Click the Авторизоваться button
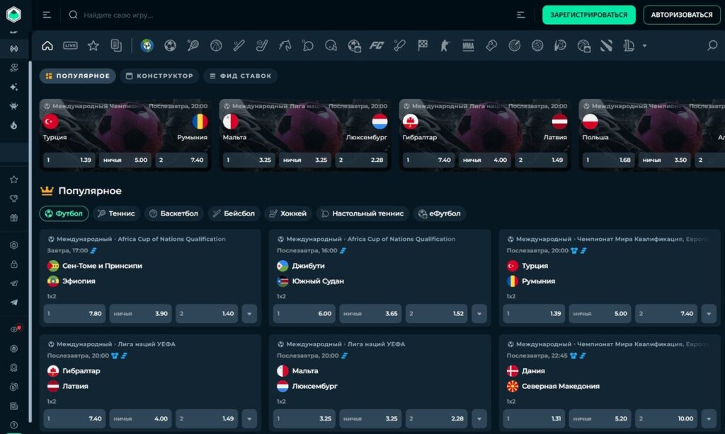The height and width of the screenshot is (434, 725). coord(682,15)
